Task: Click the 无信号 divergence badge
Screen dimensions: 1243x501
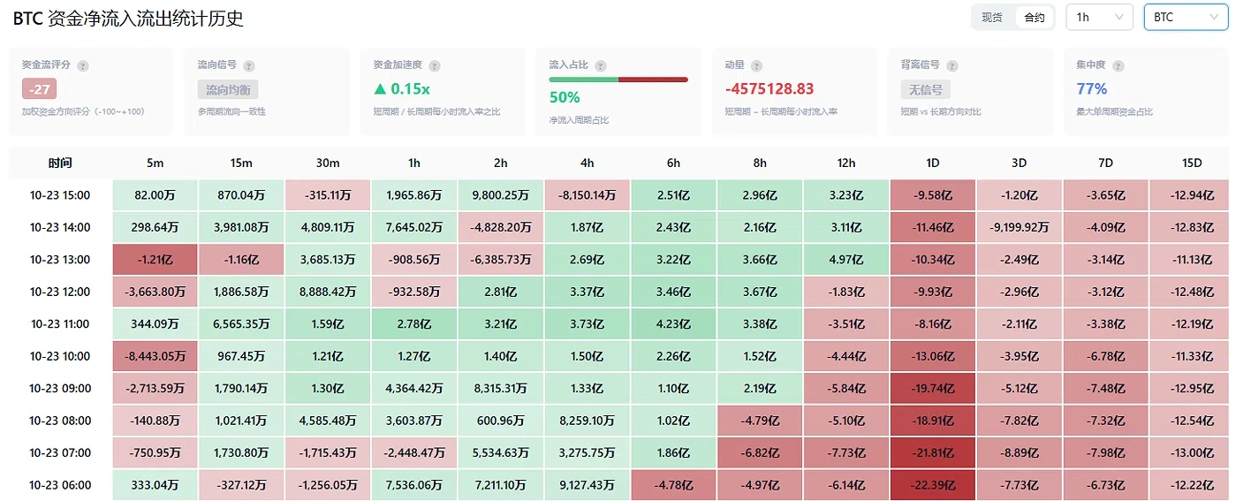Action: pyautogui.click(x=926, y=89)
